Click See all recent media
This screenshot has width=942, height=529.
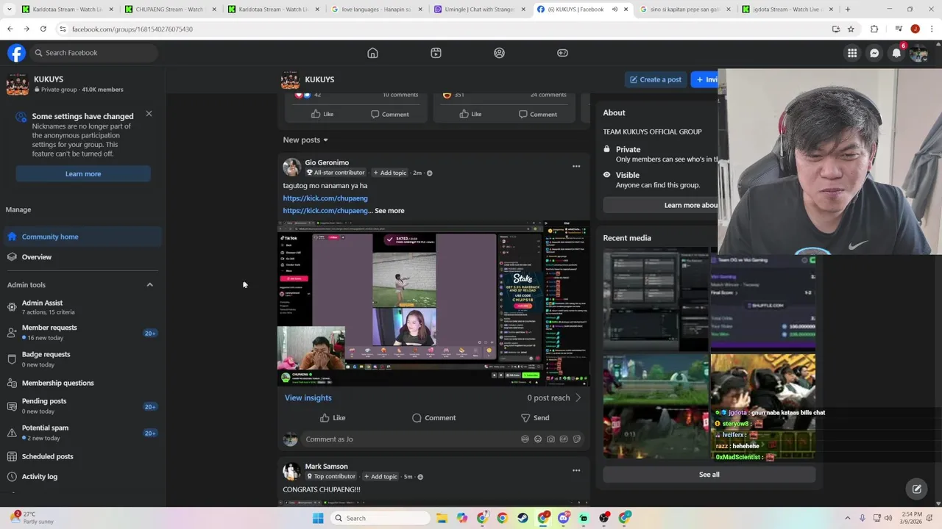coord(709,475)
